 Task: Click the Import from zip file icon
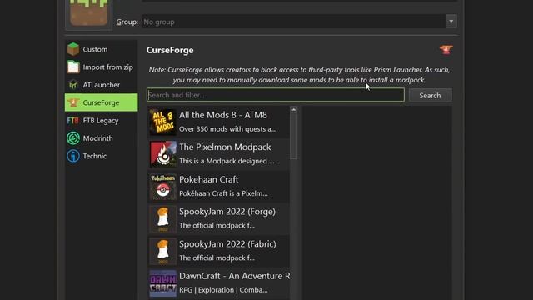click(x=73, y=67)
